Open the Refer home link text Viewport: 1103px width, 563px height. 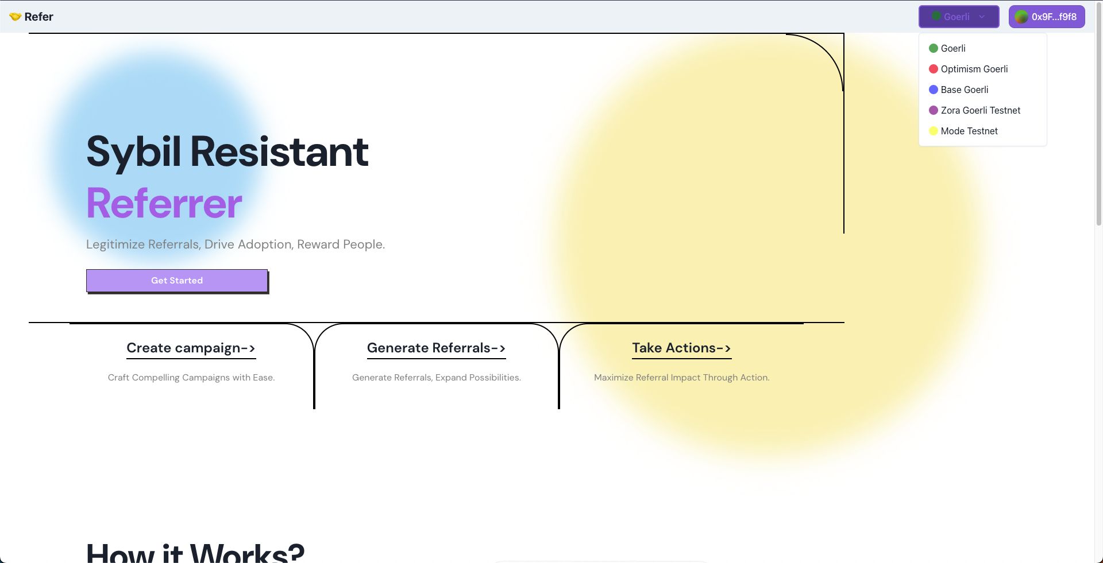[x=38, y=17]
